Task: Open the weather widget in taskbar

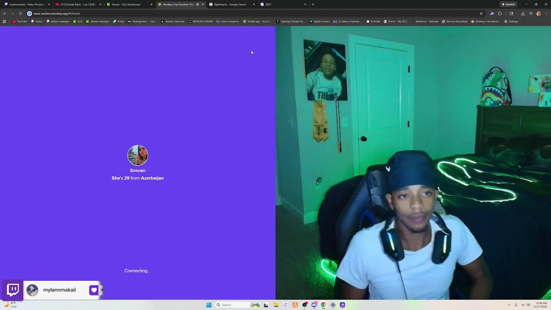Action: pyautogui.click(x=10, y=305)
